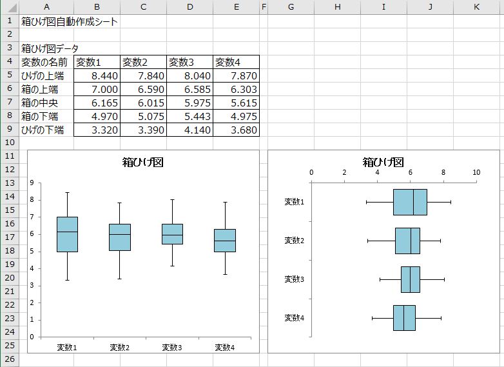Select column G header

(291, 7)
